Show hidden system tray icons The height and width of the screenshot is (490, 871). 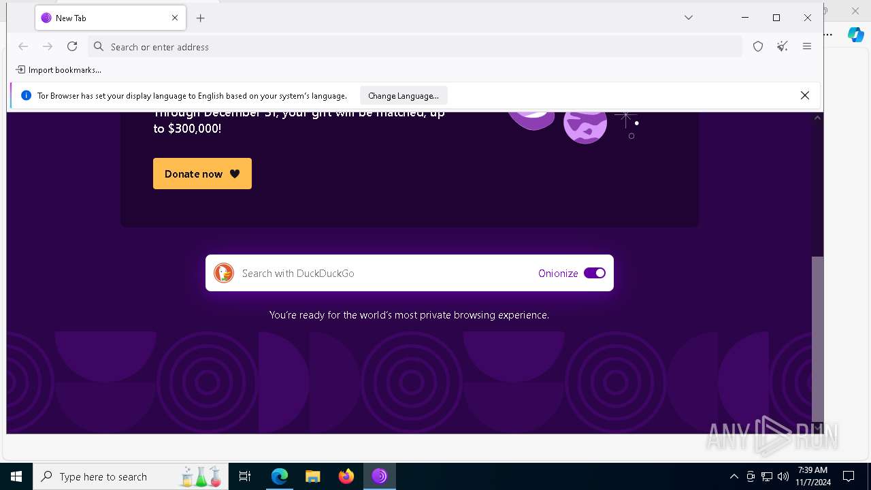(x=734, y=476)
